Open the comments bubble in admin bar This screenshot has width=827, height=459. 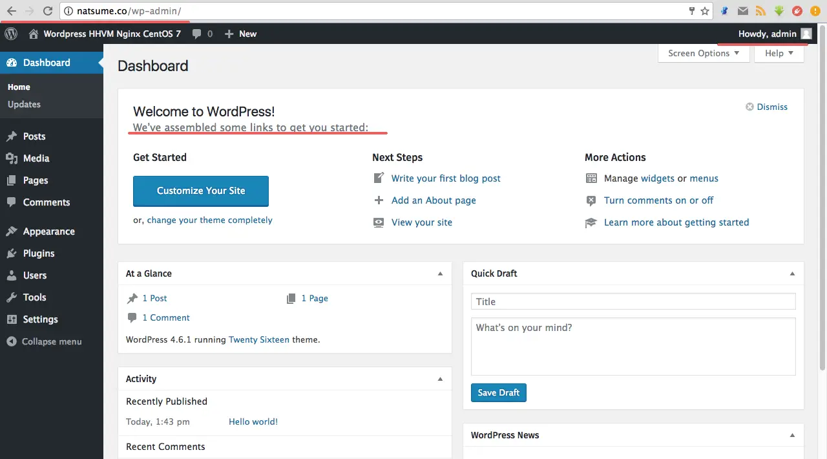tap(197, 34)
